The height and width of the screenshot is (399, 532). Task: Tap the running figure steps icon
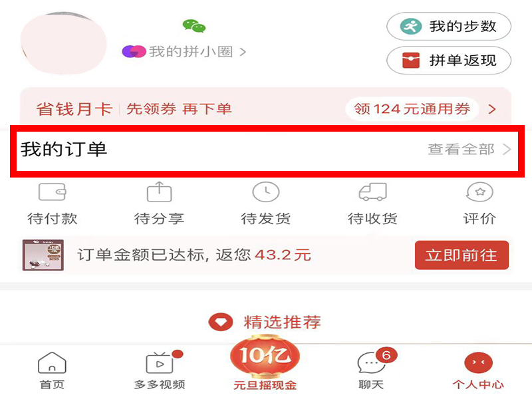coord(410,27)
